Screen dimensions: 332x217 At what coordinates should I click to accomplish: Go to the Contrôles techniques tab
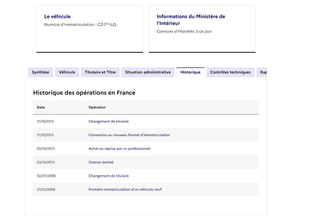pyautogui.click(x=230, y=72)
